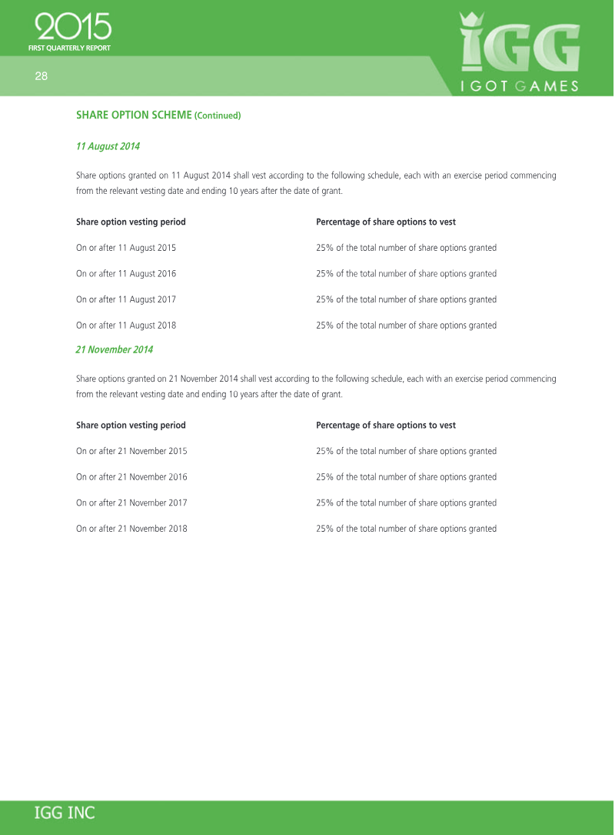Click second Percentage of share options header
This screenshot has width=615, height=835.
(385, 425)
